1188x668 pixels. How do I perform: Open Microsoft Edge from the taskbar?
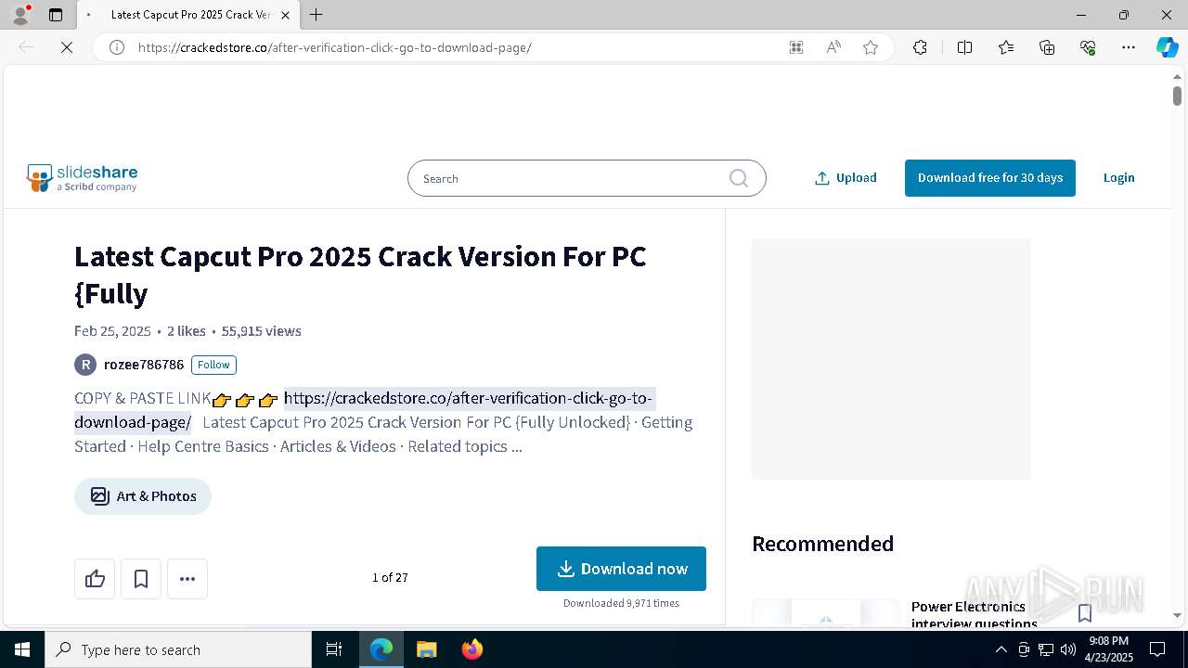point(381,649)
